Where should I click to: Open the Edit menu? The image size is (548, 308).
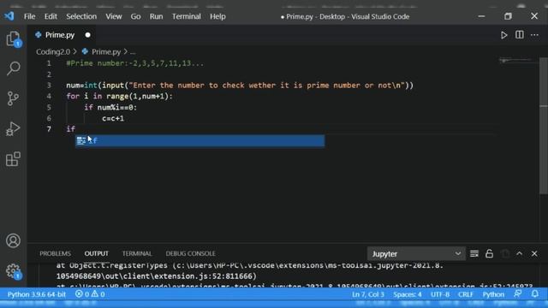pos(51,16)
